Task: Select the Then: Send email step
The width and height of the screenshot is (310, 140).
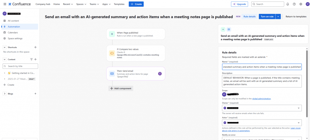Action: click(x=136, y=74)
